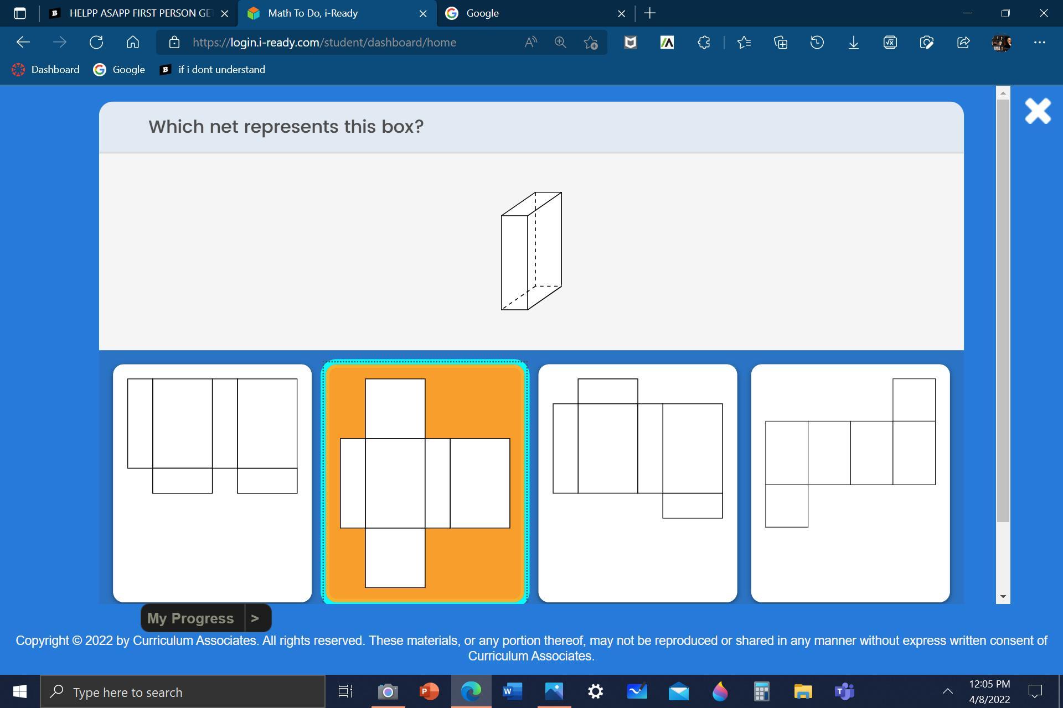
Task: Open browser Extensions puzzle icon
Action: 704,43
